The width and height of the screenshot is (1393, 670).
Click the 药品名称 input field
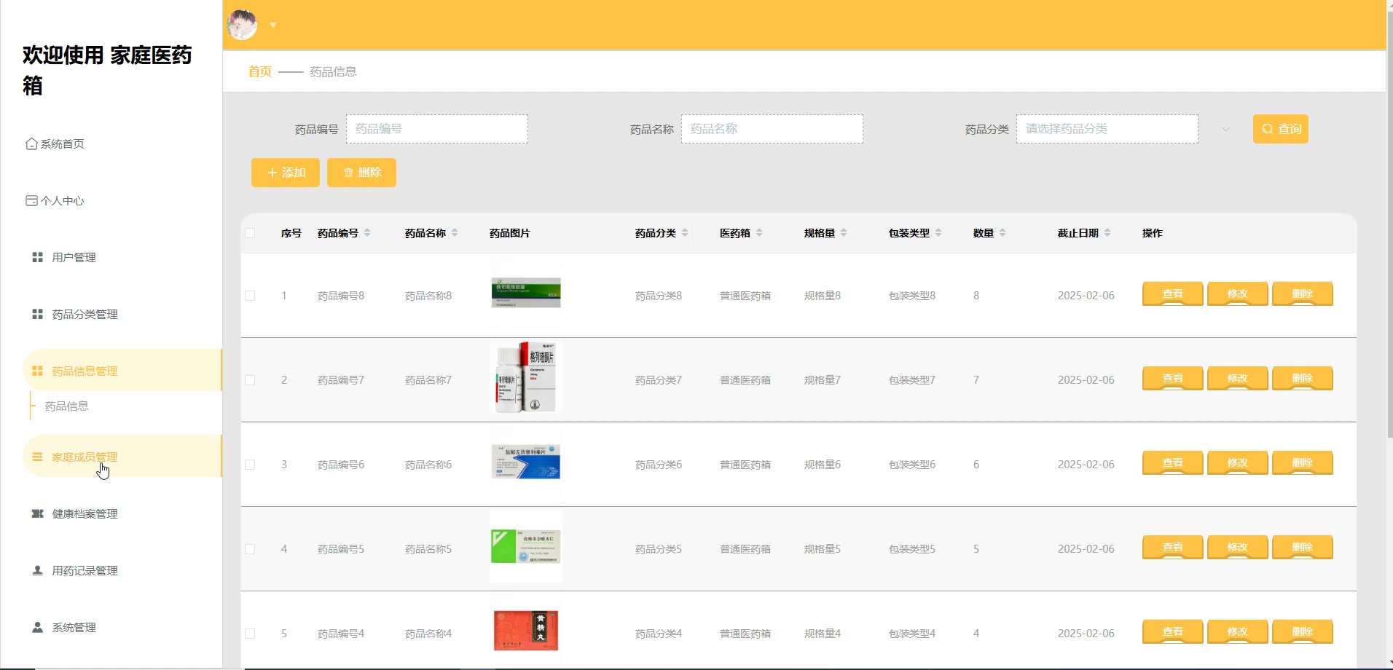point(772,129)
